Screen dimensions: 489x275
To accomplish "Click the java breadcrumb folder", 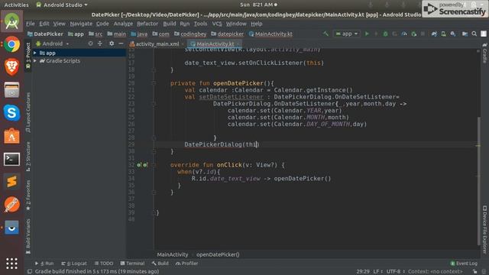I will coord(139,34).
